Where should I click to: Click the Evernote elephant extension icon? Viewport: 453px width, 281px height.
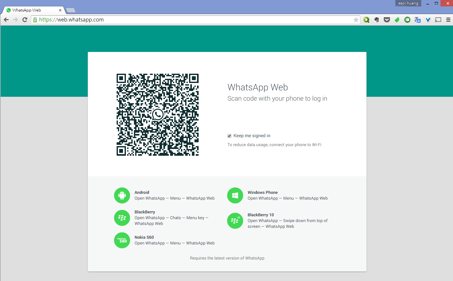(x=377, y=20)
